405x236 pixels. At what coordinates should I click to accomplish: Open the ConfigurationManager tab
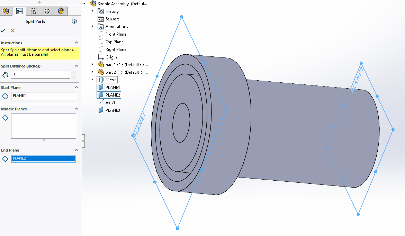tap(33, 11)
